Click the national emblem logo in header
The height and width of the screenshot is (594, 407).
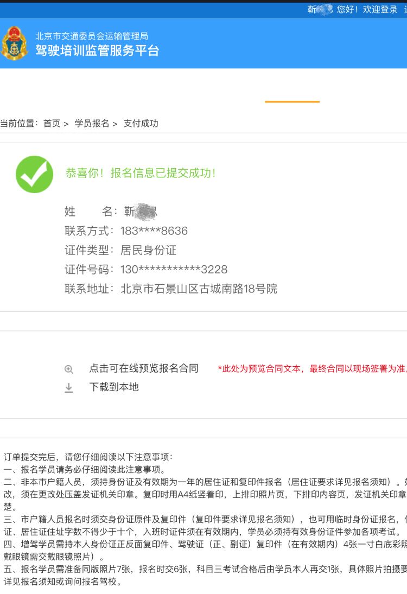[x=15, y=43]
